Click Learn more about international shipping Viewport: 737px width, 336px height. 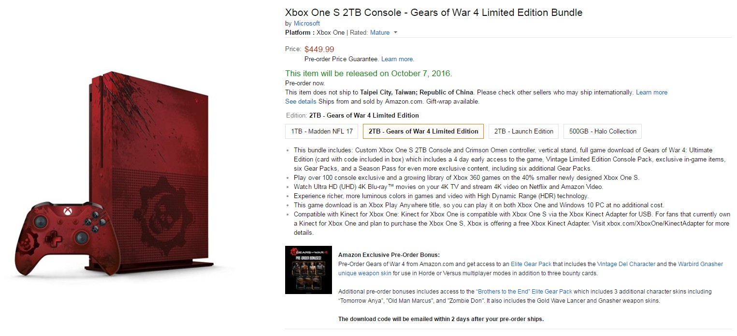pyautogui.click(x=651, y=93)
